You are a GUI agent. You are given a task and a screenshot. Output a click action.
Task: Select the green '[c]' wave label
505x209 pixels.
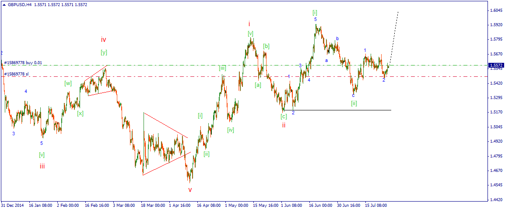click(x=284, y=116)
